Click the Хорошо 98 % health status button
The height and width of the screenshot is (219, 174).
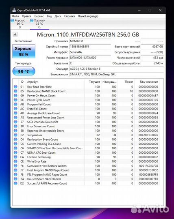tap(24, 51)
